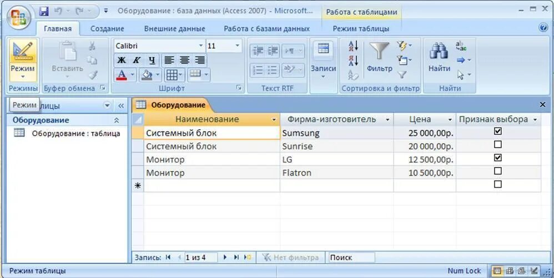Open the Признак выбора column dropdown arrow
This screenshot has height=278, width=554.
(535, 120)
